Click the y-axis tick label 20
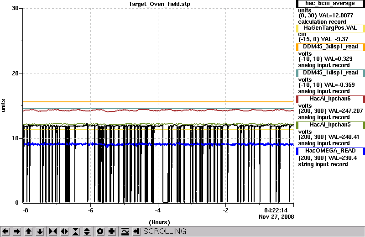This screenshot has height=237, width=365. (x=15, y=74)
